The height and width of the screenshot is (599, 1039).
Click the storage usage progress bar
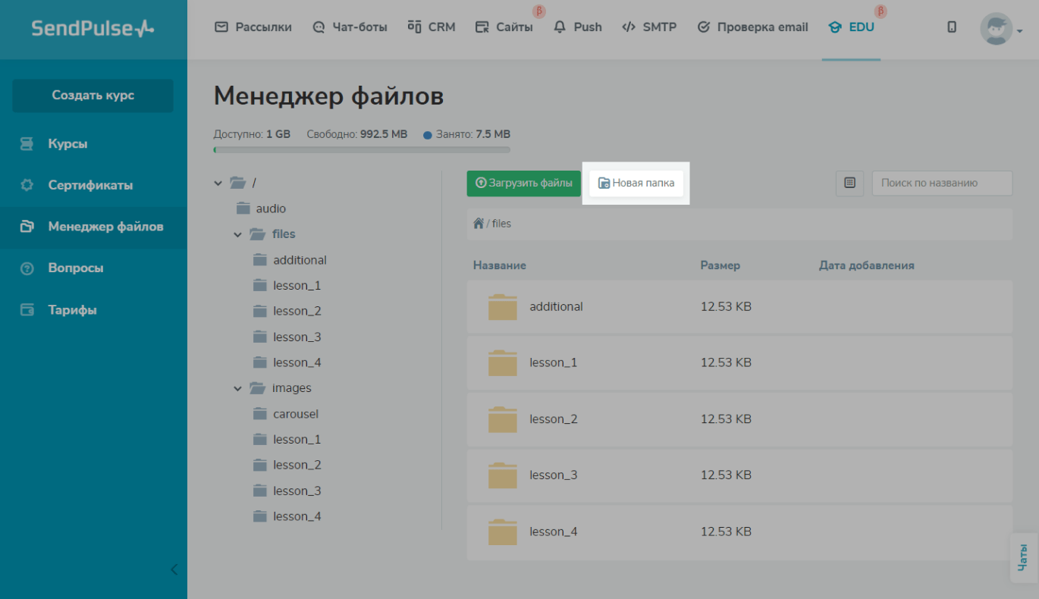362,150
